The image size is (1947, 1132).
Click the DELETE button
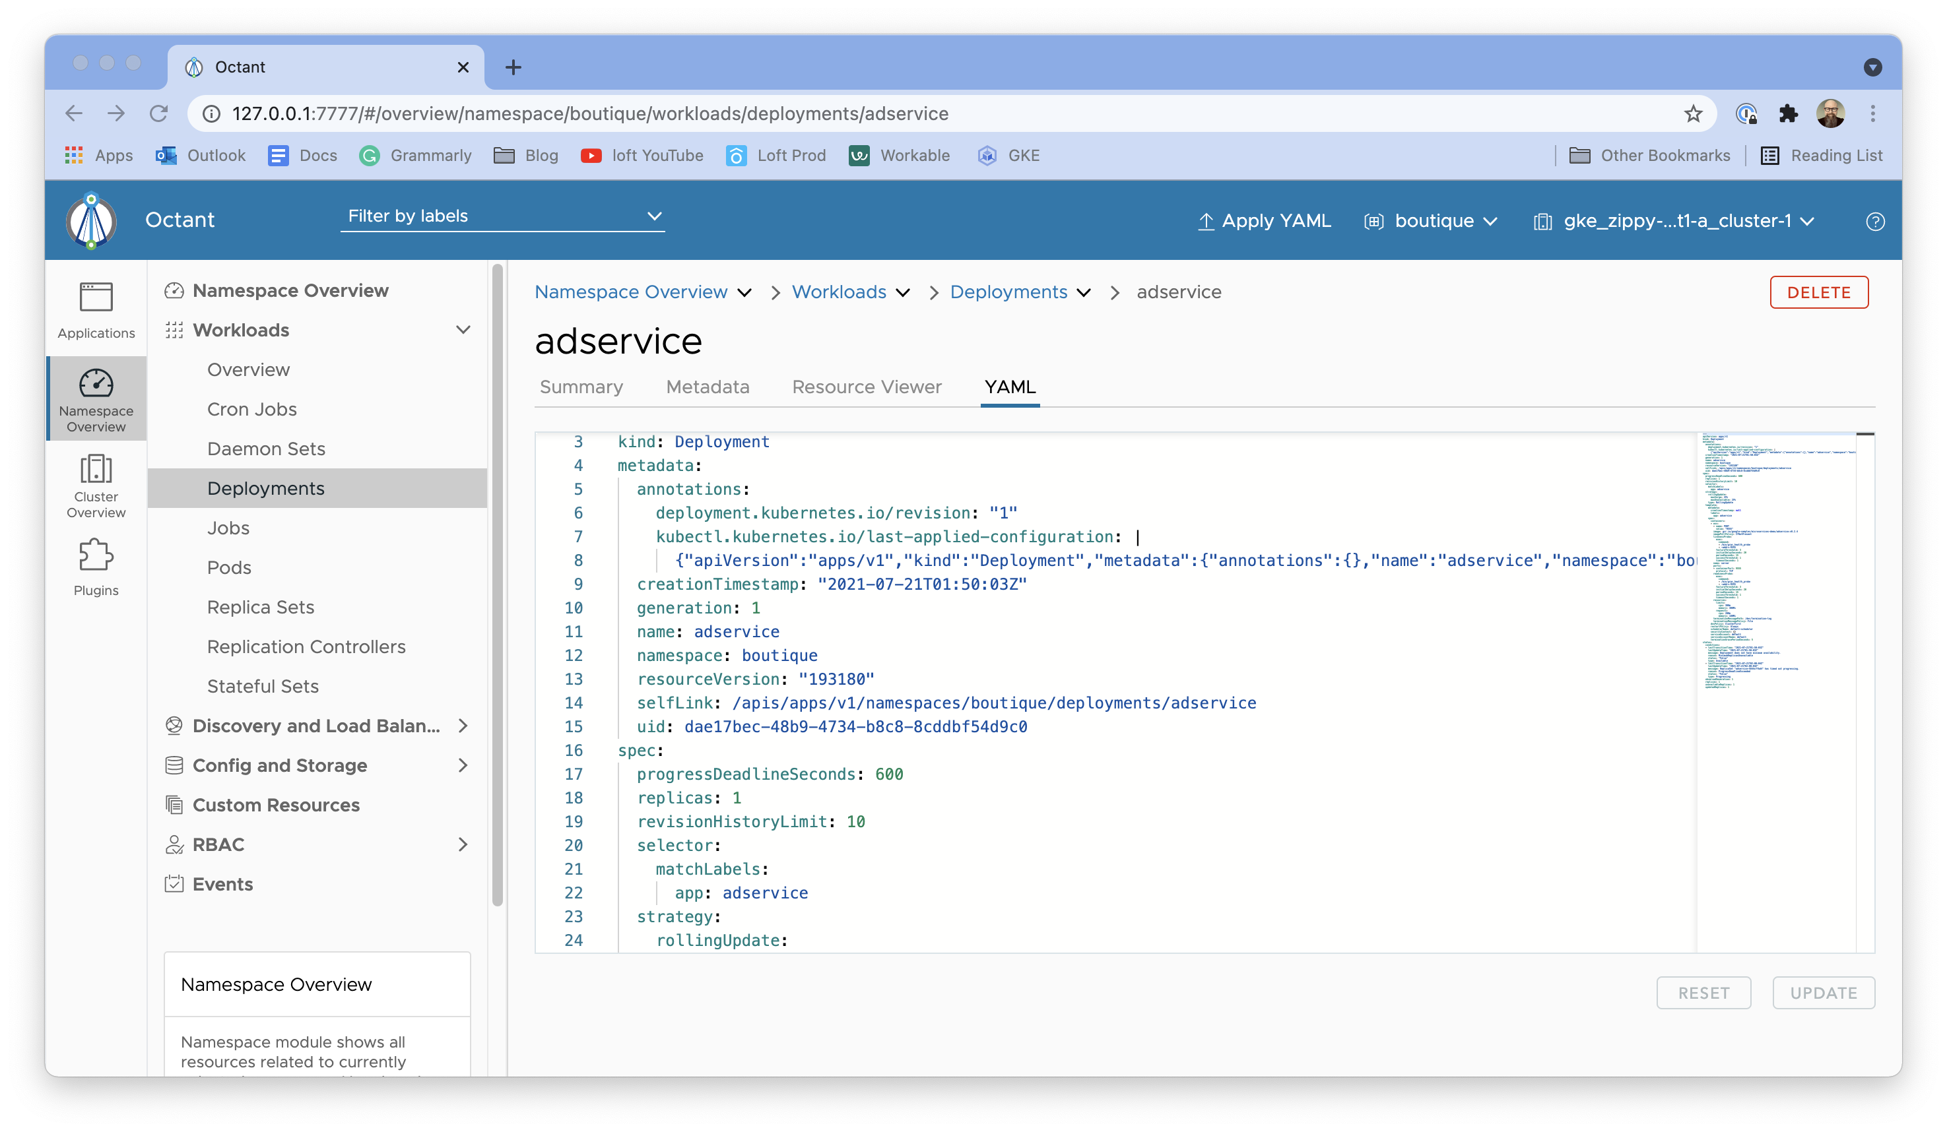(x=1818, y=293)
